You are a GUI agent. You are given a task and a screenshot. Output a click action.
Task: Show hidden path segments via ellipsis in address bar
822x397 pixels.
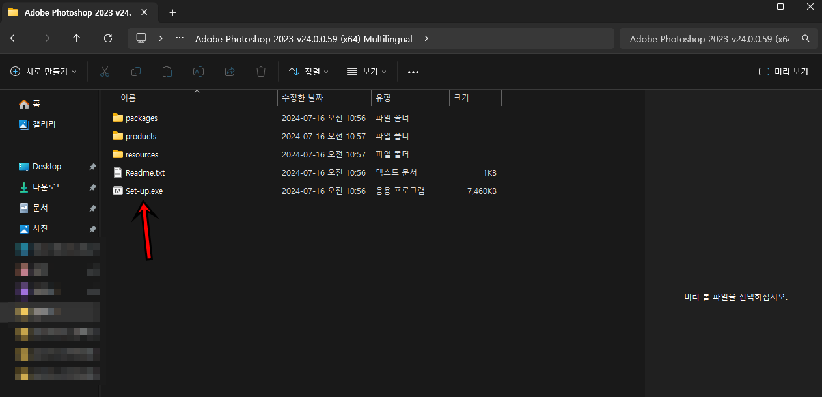(180, 38)
